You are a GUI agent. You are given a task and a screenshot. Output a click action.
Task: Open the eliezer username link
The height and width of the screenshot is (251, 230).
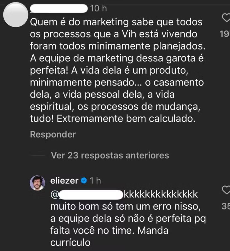pyautogui.click(x=64, y=180)
